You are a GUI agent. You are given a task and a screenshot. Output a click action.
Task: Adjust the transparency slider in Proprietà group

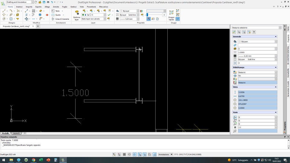[154, 15]
